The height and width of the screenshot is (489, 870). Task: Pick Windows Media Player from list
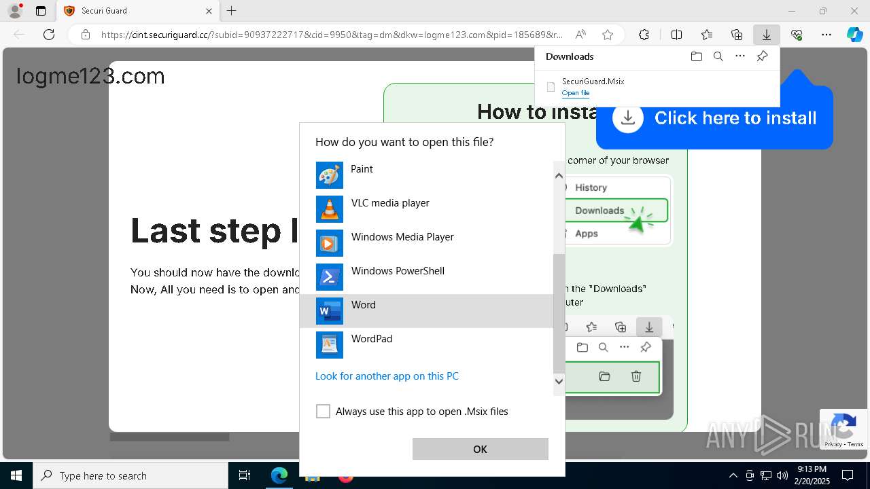(x=426, y=243)
